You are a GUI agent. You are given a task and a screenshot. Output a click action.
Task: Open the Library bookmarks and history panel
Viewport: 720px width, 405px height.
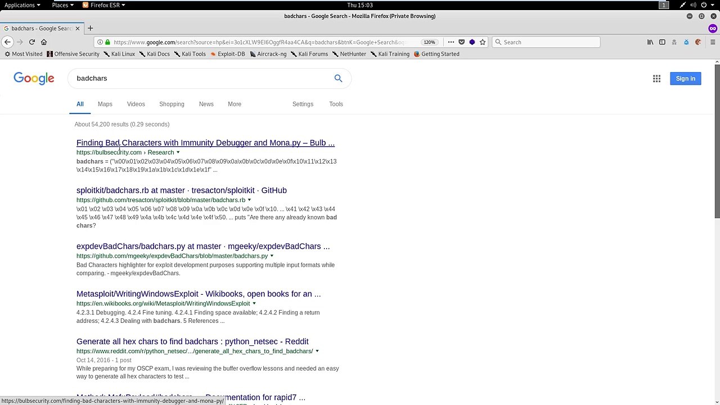[x=650, y=42]
